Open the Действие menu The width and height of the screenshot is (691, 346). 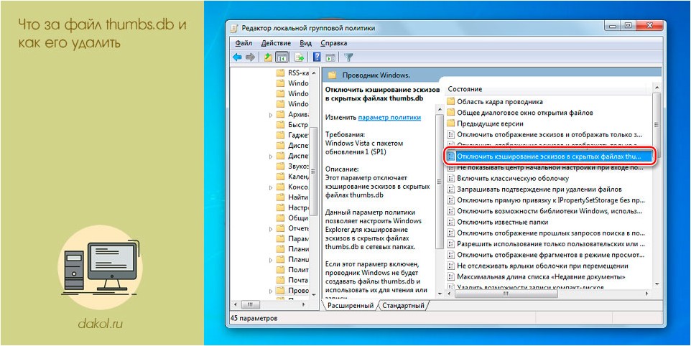pyautogui.click(x=276, y=43)
